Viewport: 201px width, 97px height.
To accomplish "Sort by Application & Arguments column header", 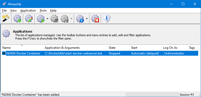I will click(75, 48).
